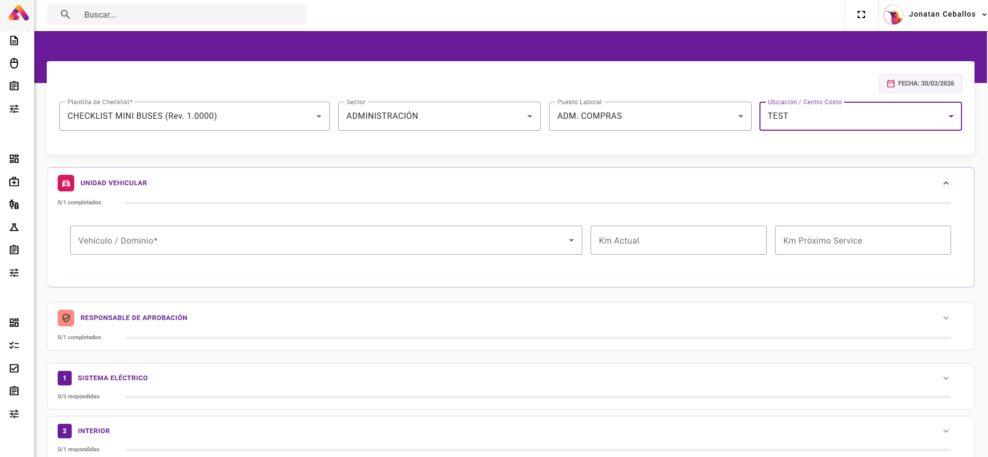Image resolution: width=988 pixels, height=457 pixels.
Task: Open the Sector dropdown
Action: (439, 116)
